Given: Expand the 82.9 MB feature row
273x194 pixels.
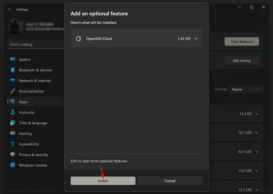Looking at the screenshot, I should tap(257, 152).
